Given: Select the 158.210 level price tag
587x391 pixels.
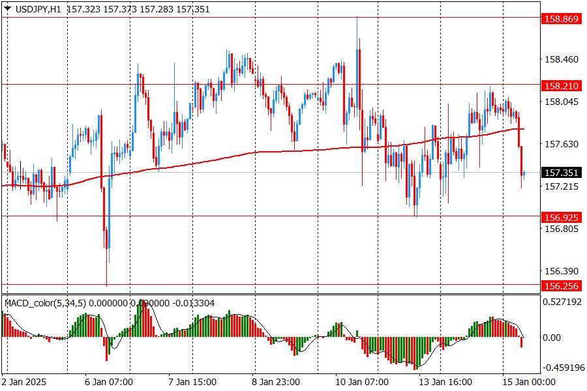Looking at the screenshot, I should 561,86.
